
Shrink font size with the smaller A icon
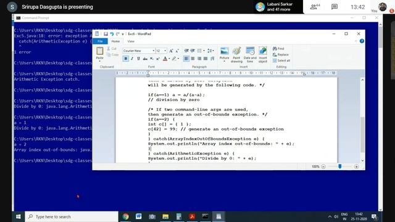pyautogui.click(x=177, y=51)
